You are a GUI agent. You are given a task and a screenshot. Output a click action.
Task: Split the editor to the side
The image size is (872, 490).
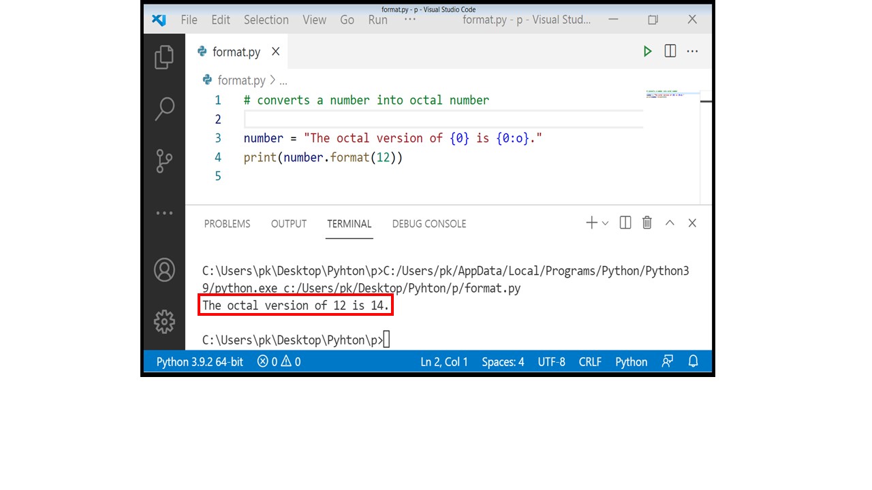pyautogui.click(x=670, y=51)
